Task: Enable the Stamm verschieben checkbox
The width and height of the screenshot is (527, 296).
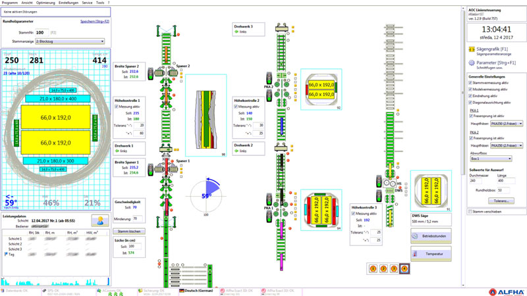Action: (x=470, y=212)
